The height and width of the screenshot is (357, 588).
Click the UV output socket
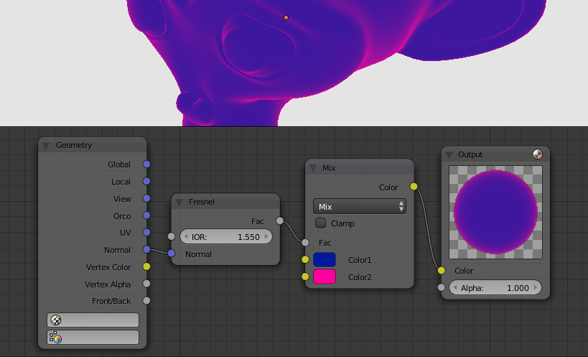pyautogui.click(x=146, y=233)
